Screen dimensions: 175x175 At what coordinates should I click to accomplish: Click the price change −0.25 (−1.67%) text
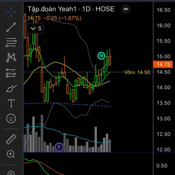[62, 18]
